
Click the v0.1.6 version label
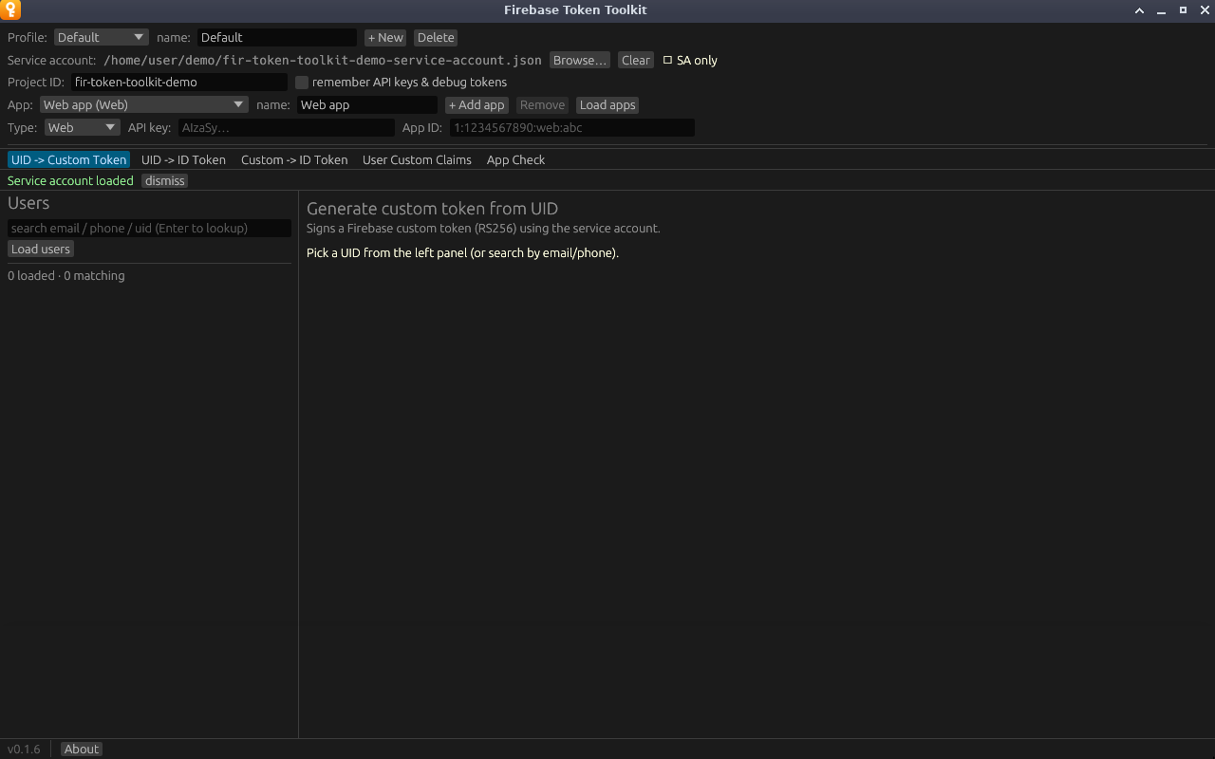coord(24,749)
